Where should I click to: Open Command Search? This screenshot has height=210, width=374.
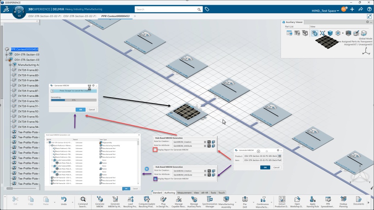(83, 201)
